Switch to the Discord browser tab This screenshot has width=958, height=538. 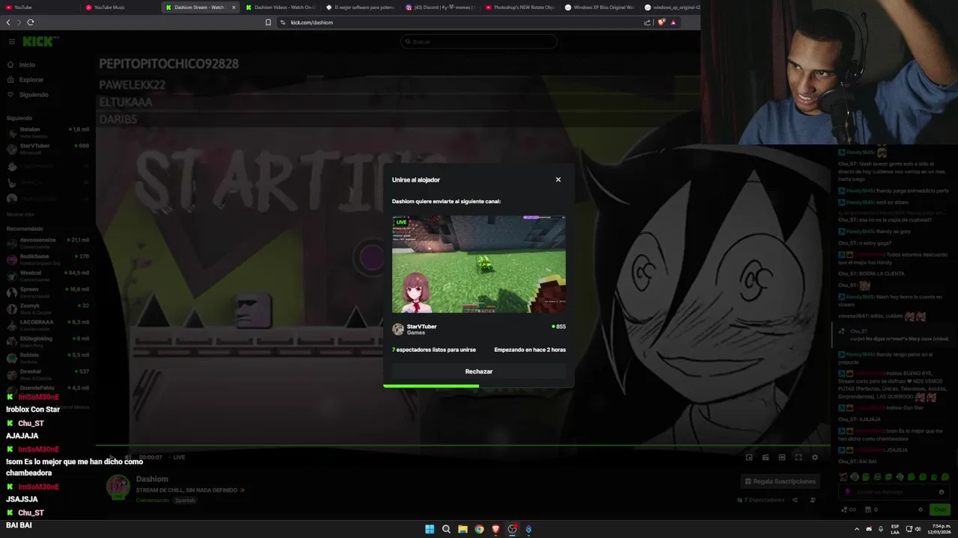click(440, 7)
